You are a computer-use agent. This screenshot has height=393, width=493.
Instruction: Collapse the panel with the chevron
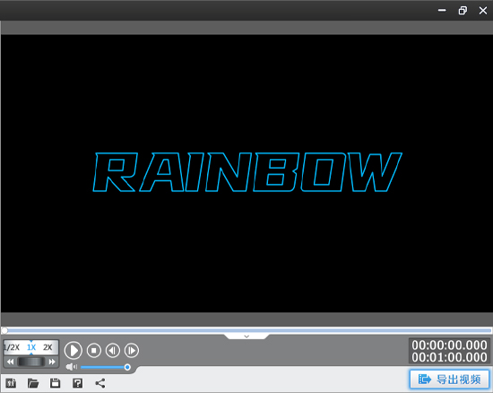(x=246, y=336)
